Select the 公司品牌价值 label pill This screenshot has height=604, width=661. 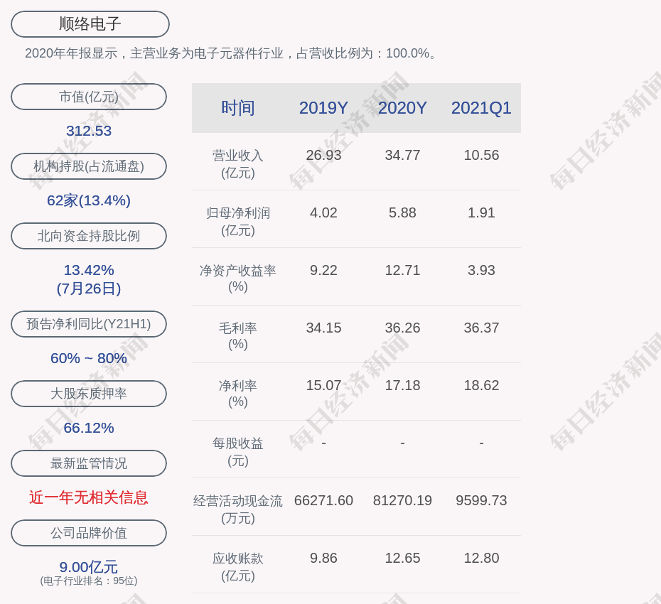[x=89, y=533]
